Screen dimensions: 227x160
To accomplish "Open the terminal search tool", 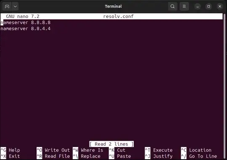I will (x=172, y=6).
